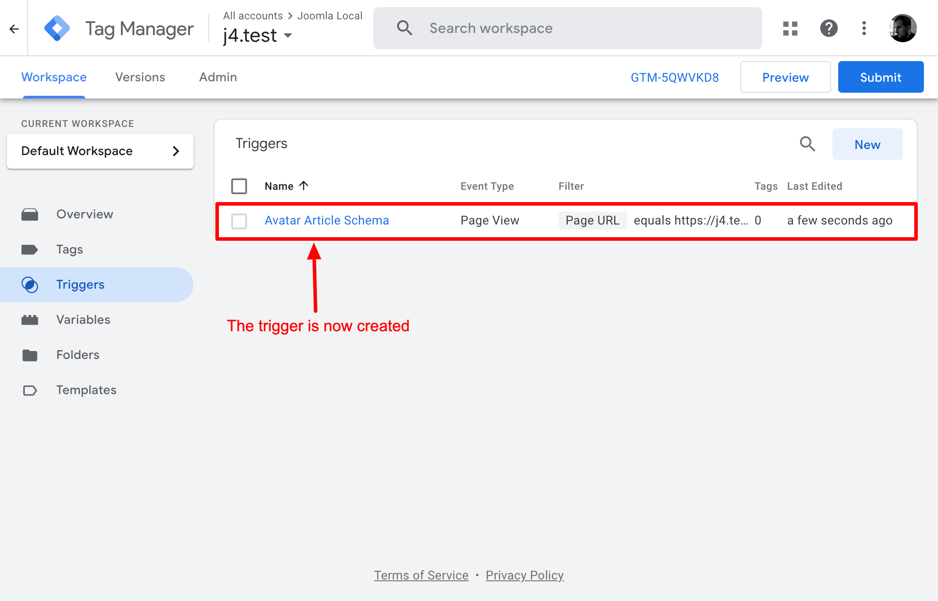Open the Google apps grid icon
The image size is (938, 601).
pyautogui.click(x=790, y=28)
